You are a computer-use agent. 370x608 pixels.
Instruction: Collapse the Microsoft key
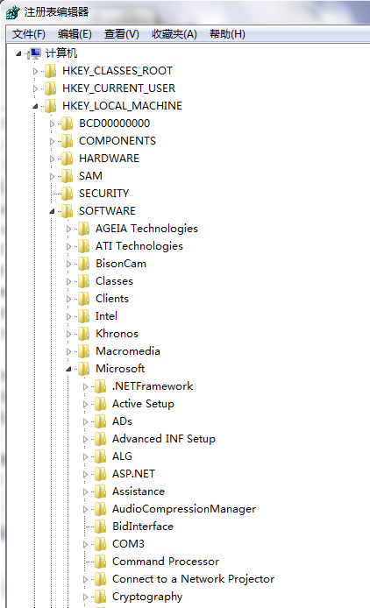click(x=68, y=369)
